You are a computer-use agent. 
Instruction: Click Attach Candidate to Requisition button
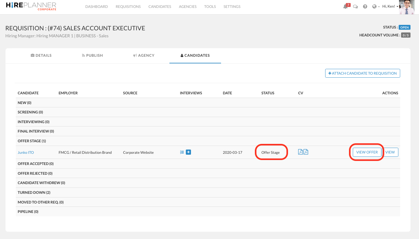click(x=363, y=73)
